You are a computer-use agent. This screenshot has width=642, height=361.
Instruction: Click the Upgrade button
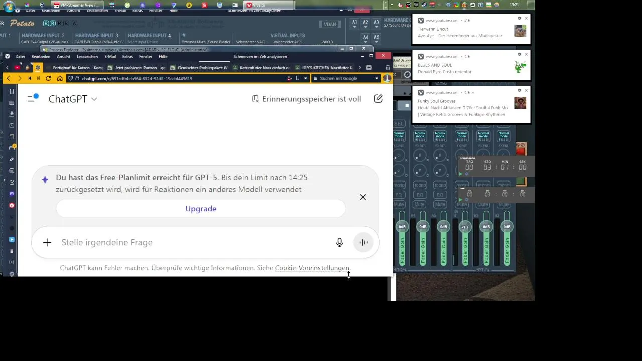[x=201, y=209]
